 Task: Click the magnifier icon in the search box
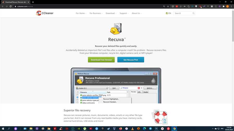(193, 13)
